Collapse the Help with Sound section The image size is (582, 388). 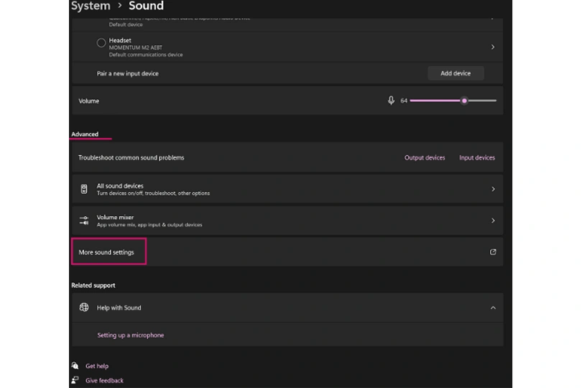493,308
